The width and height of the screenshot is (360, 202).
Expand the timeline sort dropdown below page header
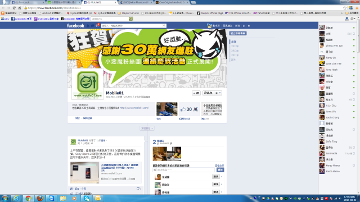pos(147,128)
